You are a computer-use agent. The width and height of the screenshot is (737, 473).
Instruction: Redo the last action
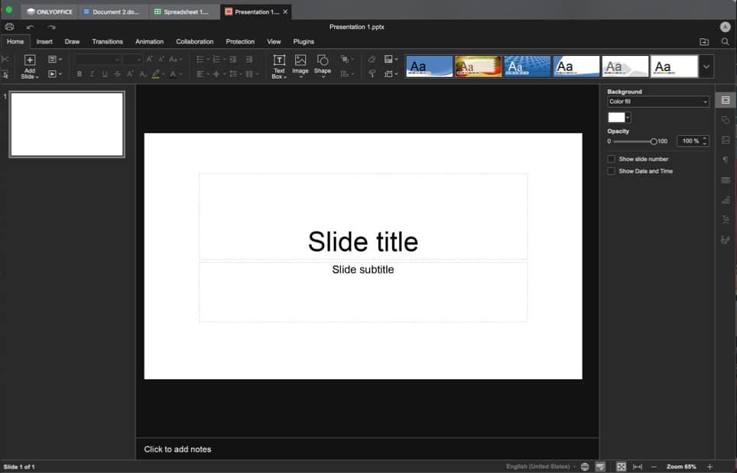pyautogui.click(x=52, y=28)
